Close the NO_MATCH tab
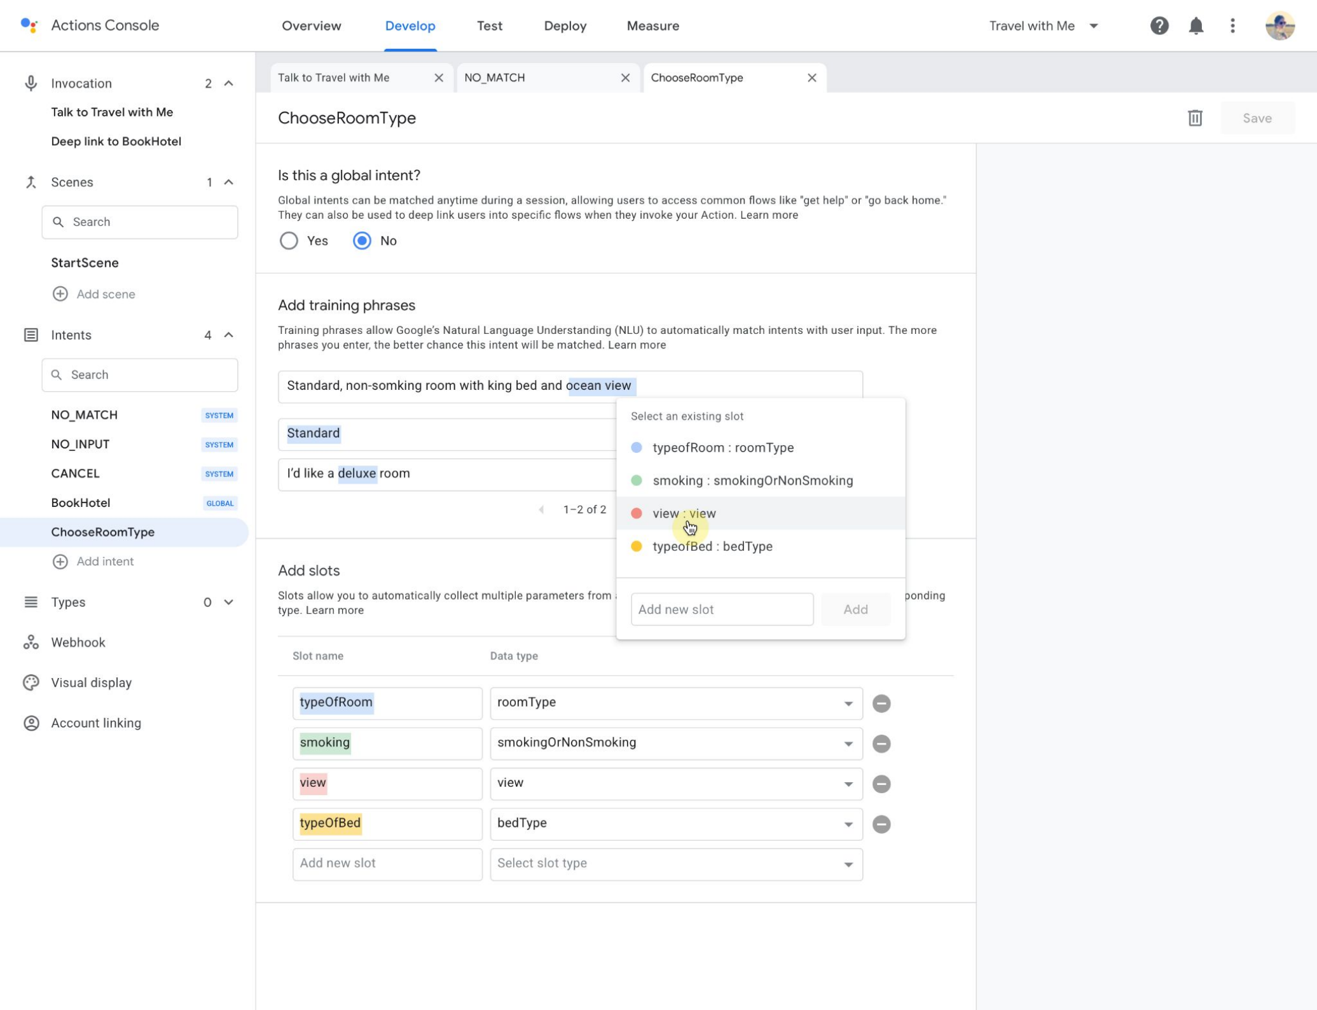Image resolution: width=1317 pixels, height=1010 pixels. tap(625, 78)
